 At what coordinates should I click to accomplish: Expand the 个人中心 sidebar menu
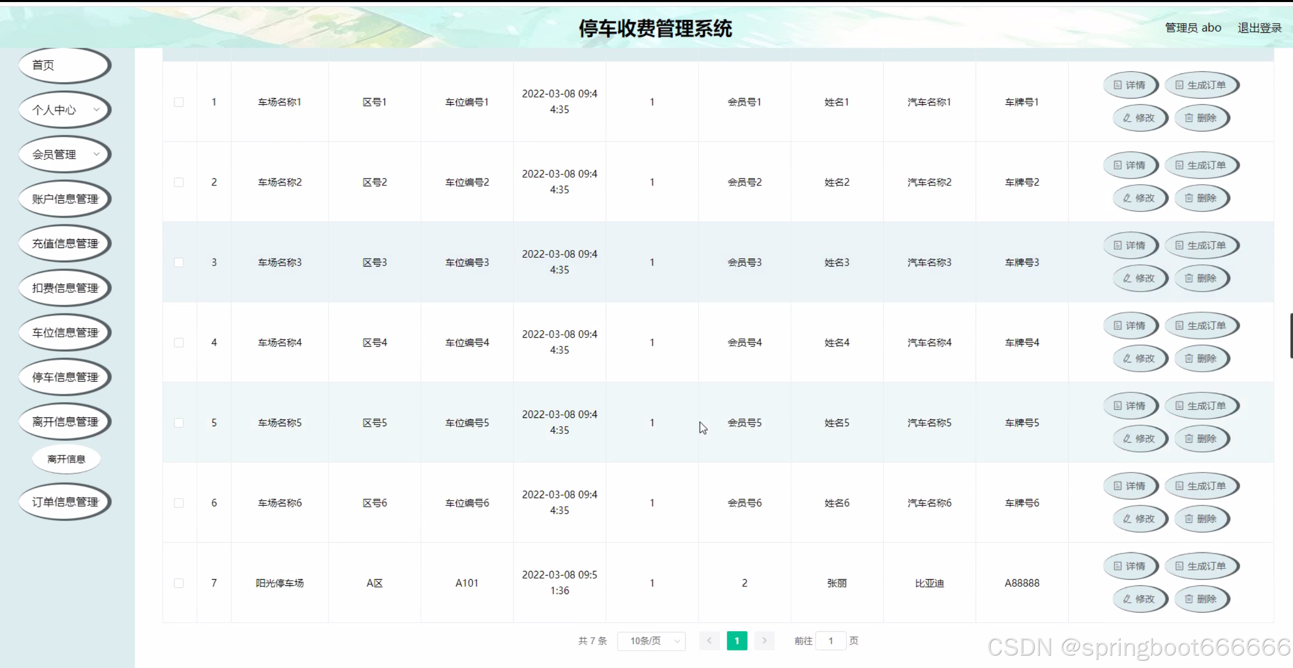(x=65, y=110)
